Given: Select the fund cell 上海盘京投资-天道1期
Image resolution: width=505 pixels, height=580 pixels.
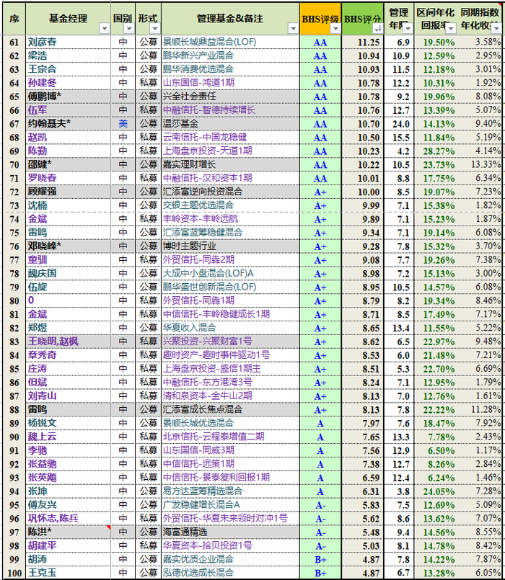Looking at the screenshot, I should [x=230, y=151].
